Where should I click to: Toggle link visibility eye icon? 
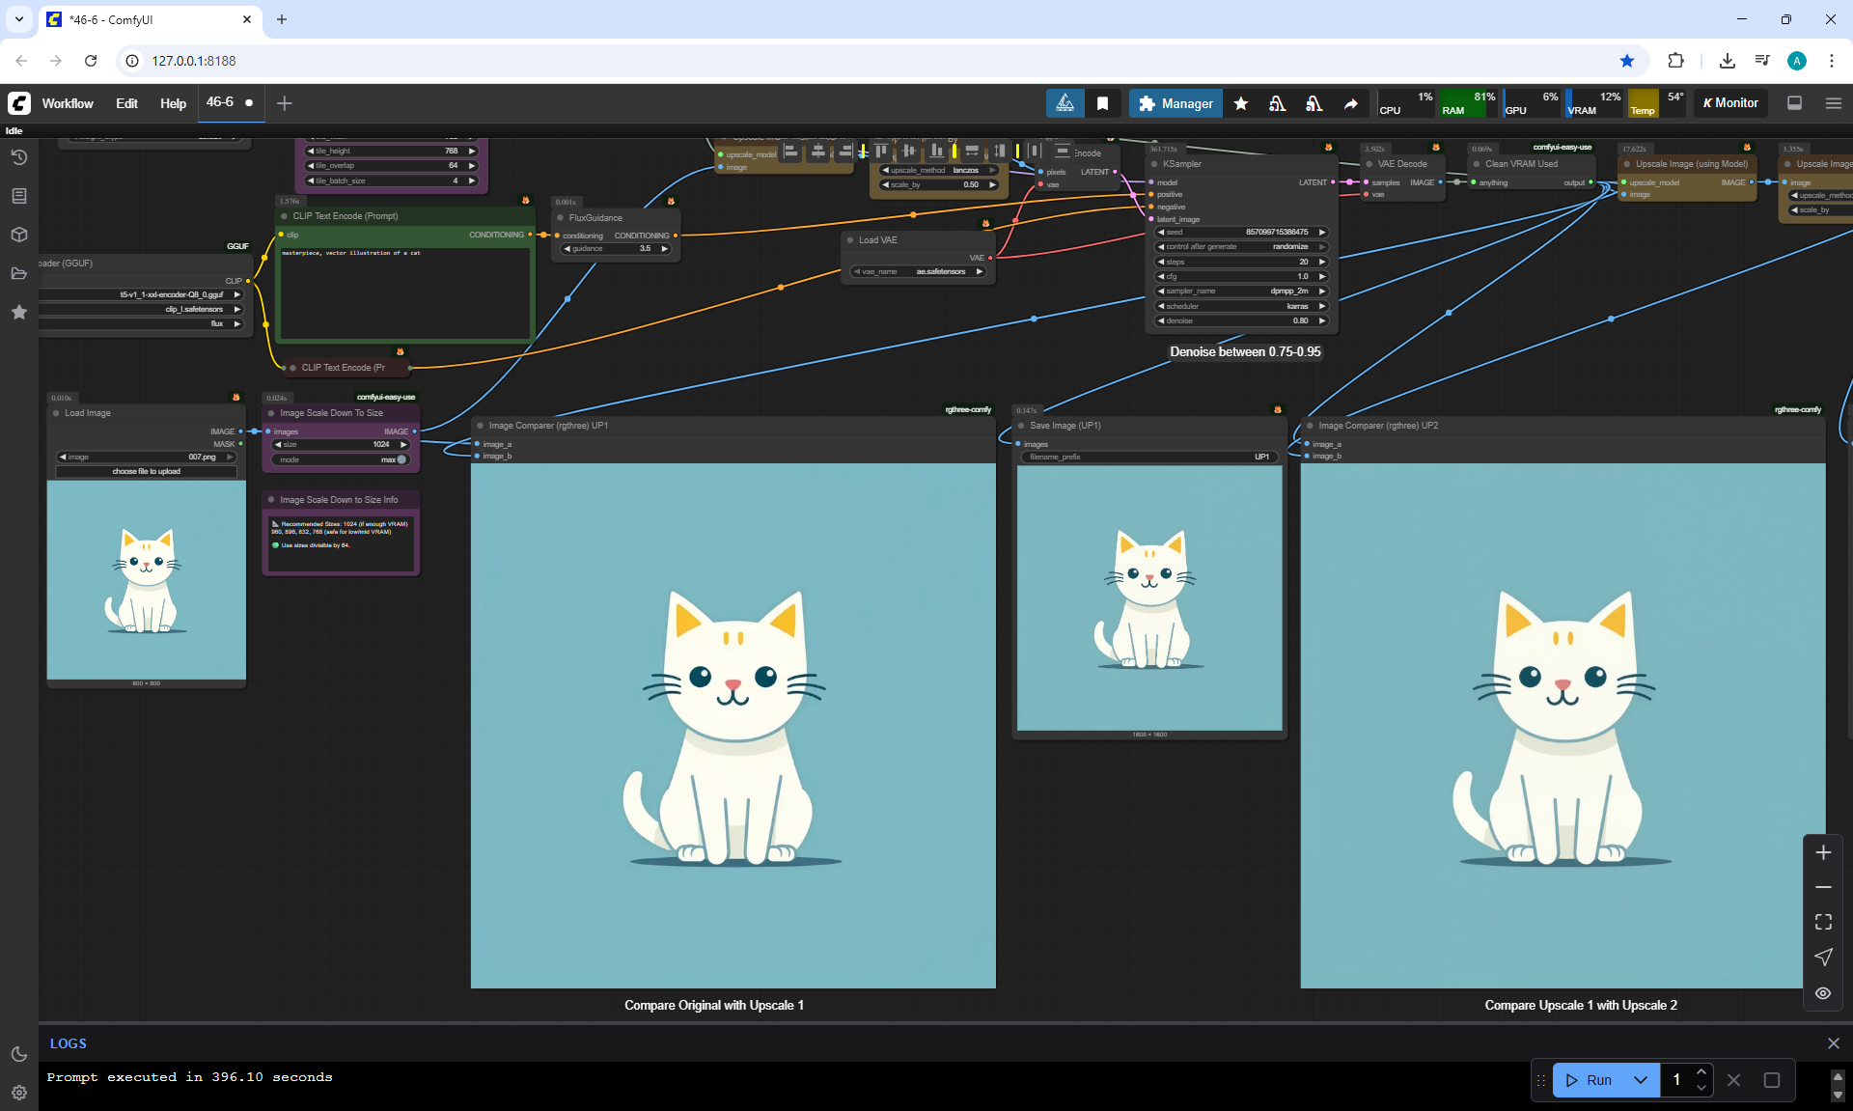[1823, 993]
